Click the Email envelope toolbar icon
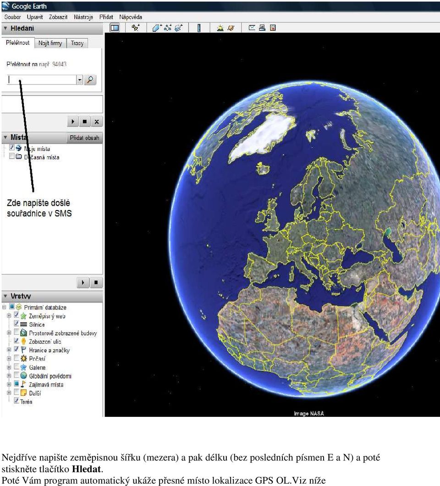 252,28
